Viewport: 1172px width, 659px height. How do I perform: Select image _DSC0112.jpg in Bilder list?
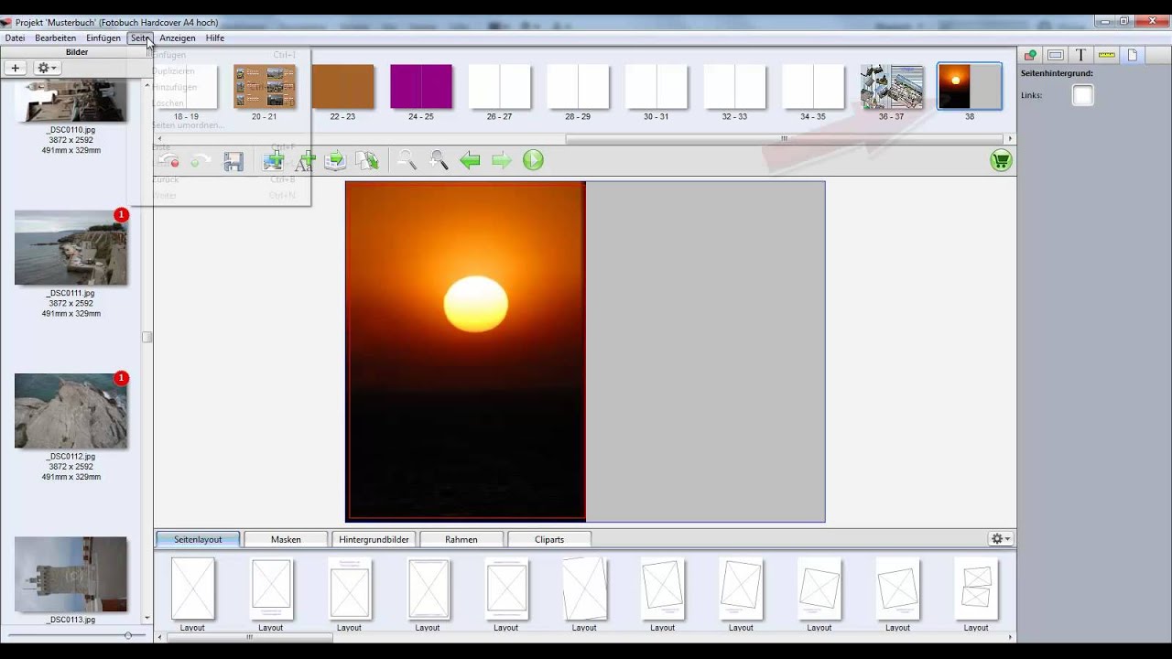pyautogui.click(x=71, y=411)
